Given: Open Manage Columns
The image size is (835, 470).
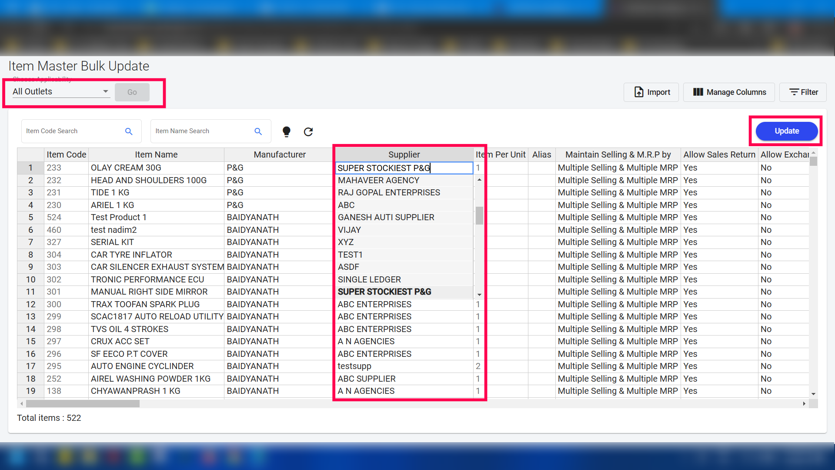Looking at the screenshot, I should pos(729,92).
